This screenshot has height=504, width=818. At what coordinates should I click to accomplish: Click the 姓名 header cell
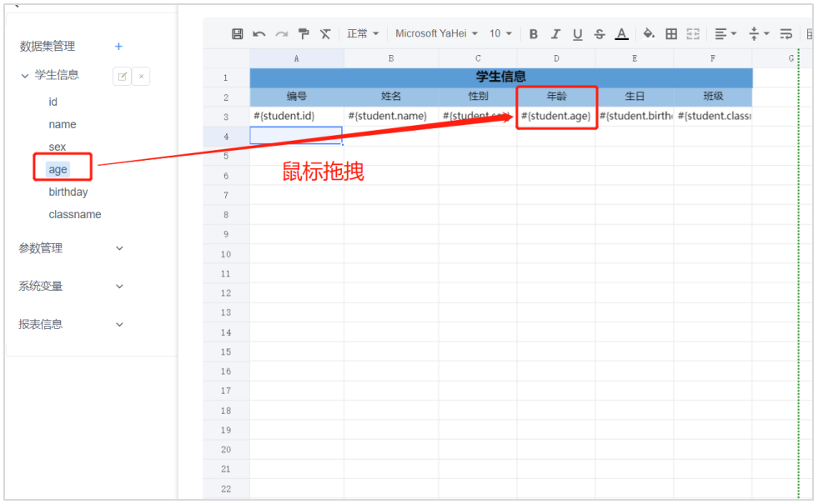(x=391, y=97)
